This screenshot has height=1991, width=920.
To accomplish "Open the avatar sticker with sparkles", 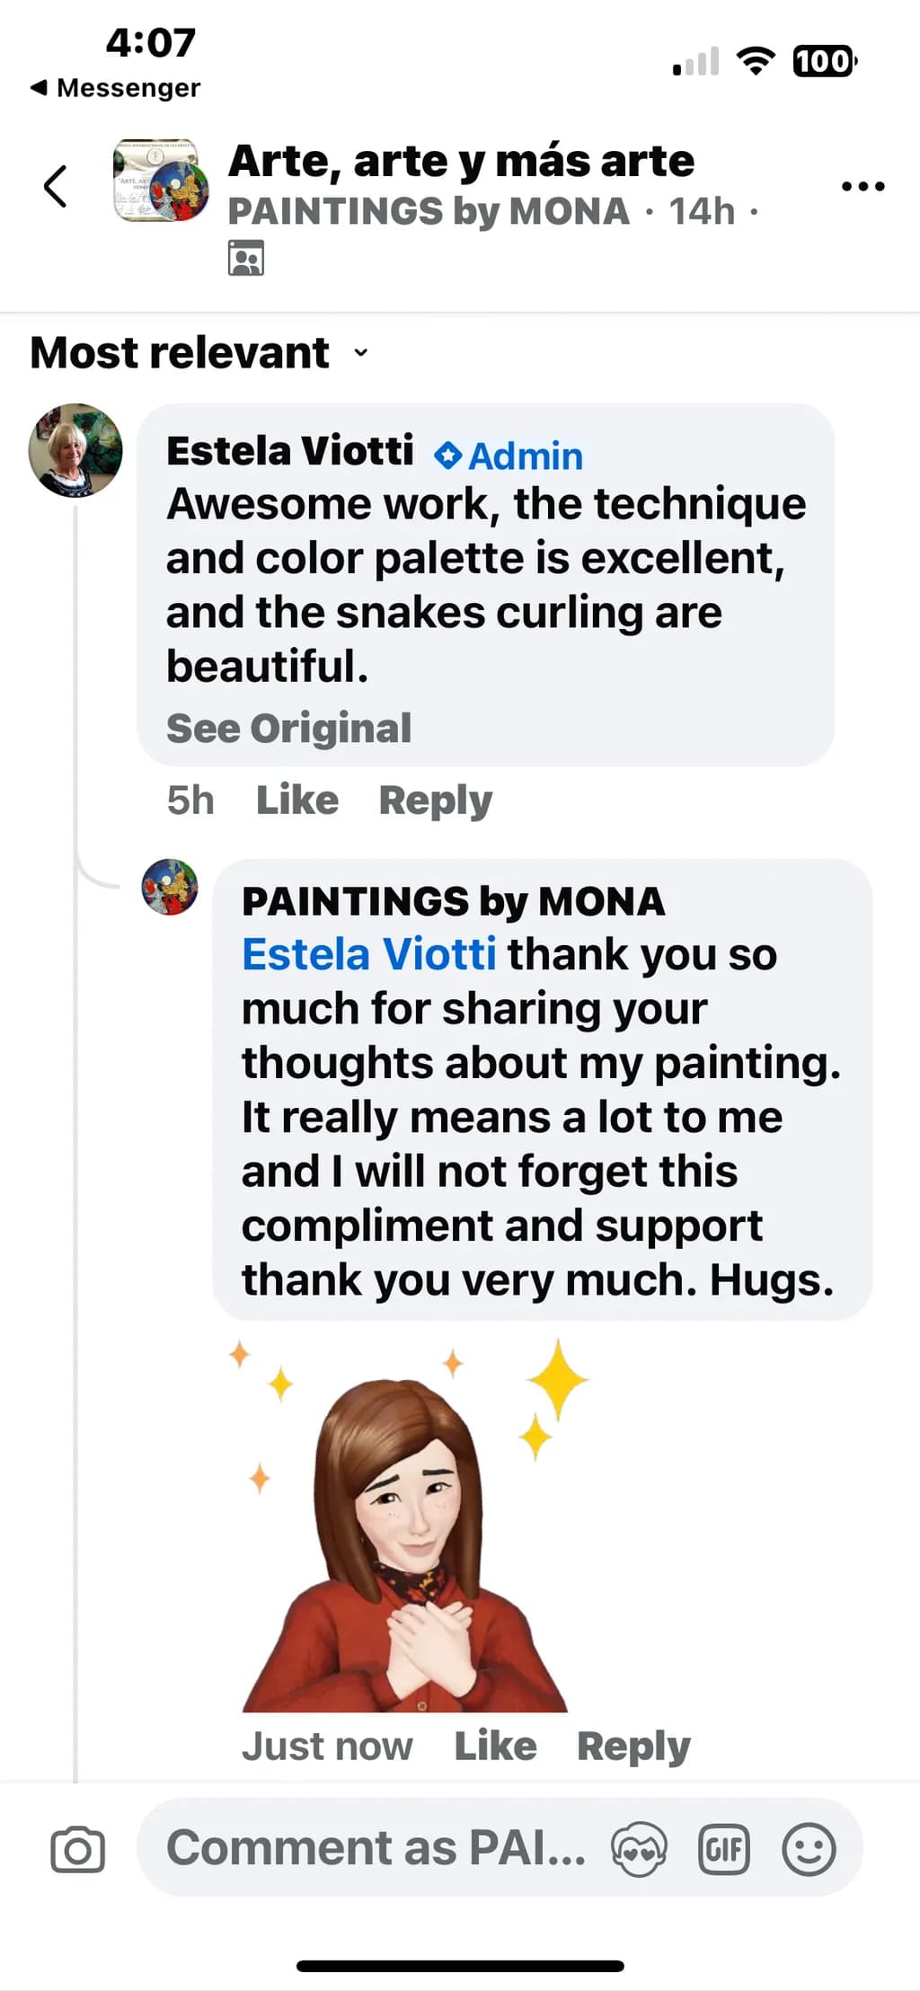I will 407,1525.
